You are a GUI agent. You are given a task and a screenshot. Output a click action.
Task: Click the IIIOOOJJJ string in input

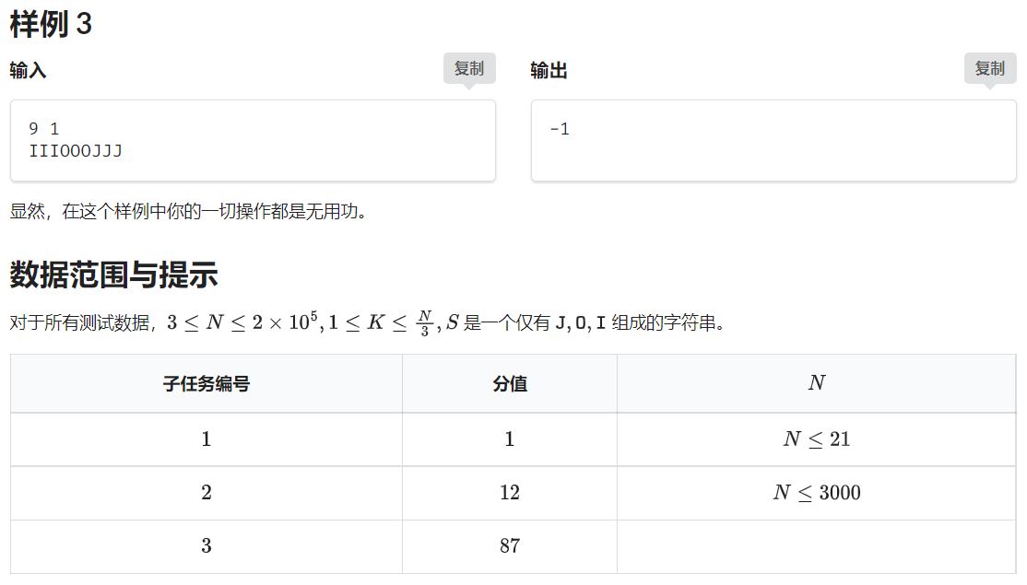pos(76,150)
